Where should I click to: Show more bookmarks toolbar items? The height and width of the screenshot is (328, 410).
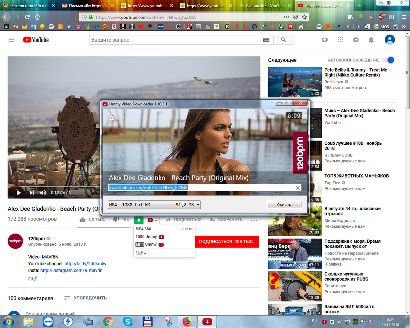(x=404, y=27)
